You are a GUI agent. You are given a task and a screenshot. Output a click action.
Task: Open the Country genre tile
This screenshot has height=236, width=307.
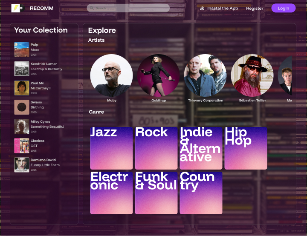(x=201, y=193)
